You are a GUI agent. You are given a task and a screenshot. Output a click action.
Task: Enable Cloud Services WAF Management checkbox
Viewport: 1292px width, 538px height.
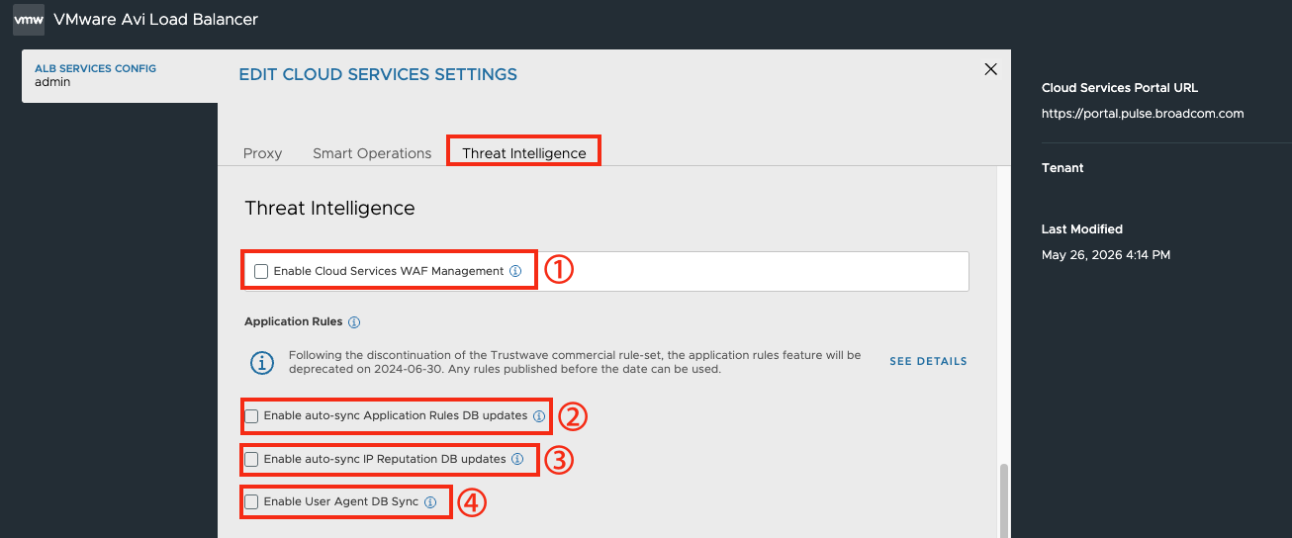point(261,271)
